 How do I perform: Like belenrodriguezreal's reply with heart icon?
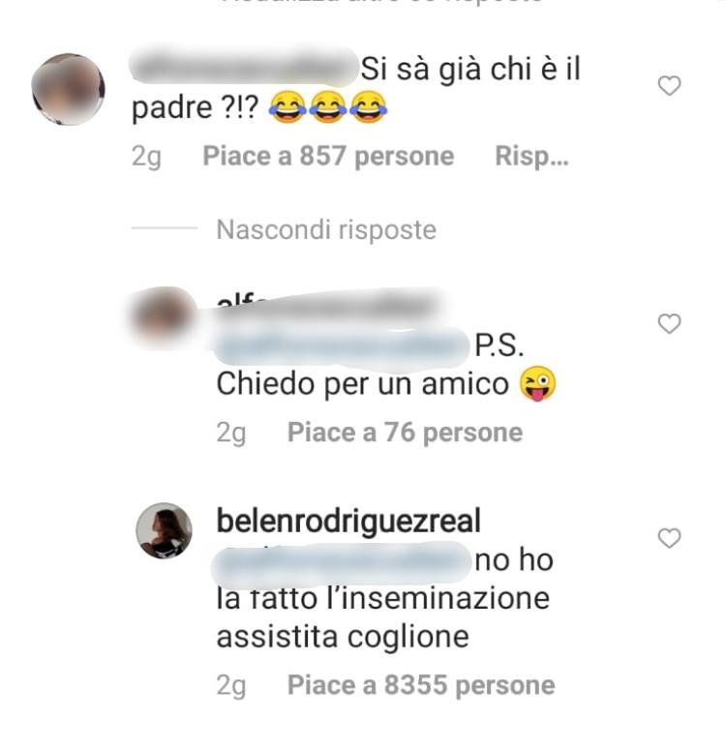[669, 538]
